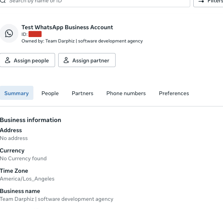Click the Owned by Team Darphiz text
The image size is (223, 209).
tap(82, 41)
